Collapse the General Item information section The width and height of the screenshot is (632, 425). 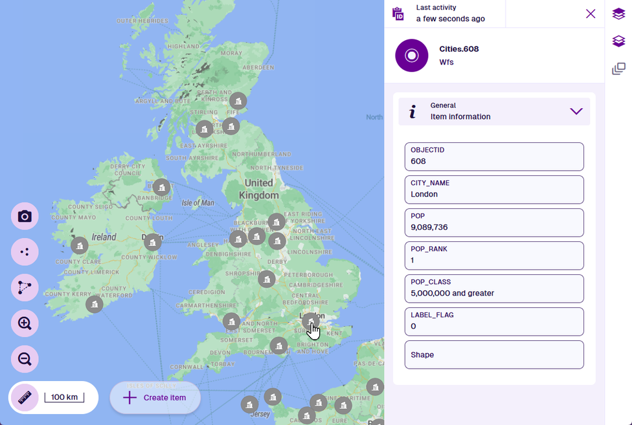pyautogui.click(x=576, y=111)
